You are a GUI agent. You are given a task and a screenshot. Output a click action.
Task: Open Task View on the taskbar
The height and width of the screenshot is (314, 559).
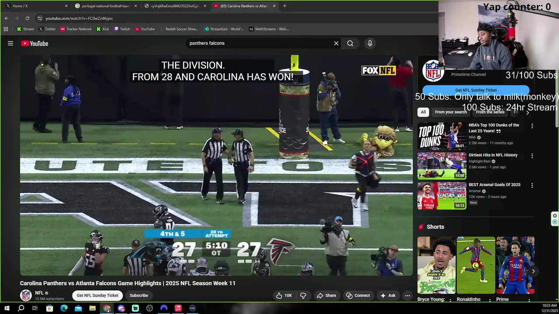coord(35,308)
